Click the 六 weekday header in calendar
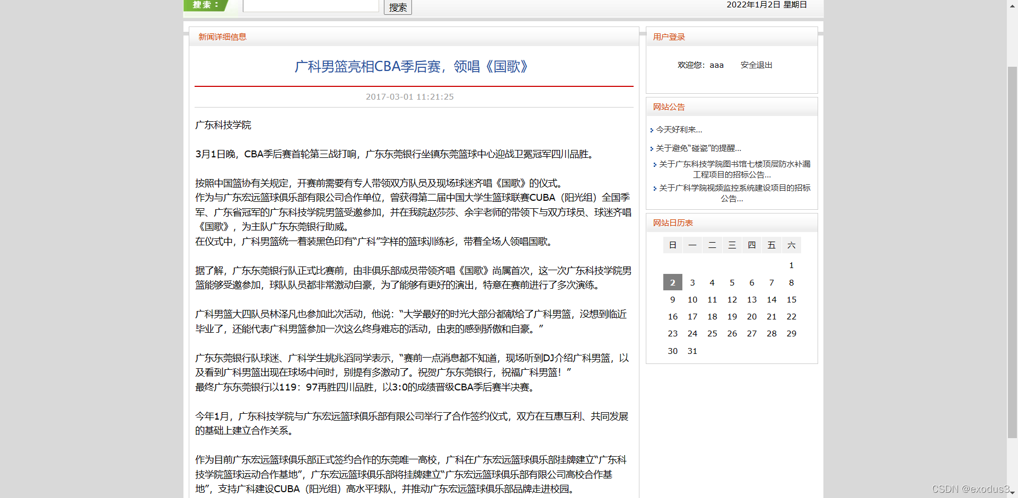 pos(791,245)
